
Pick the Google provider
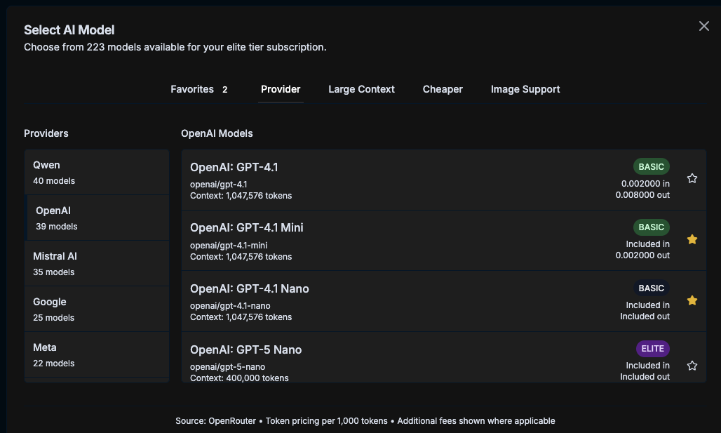coord(97,309)
